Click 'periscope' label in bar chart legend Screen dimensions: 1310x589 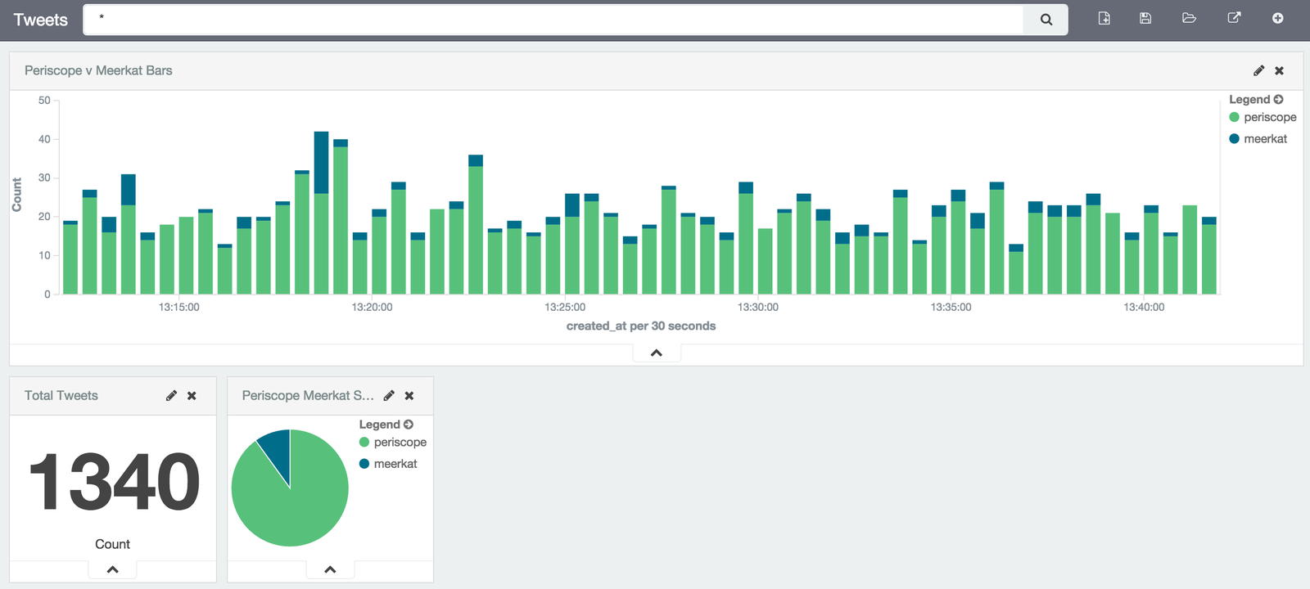coord(1270,117)
